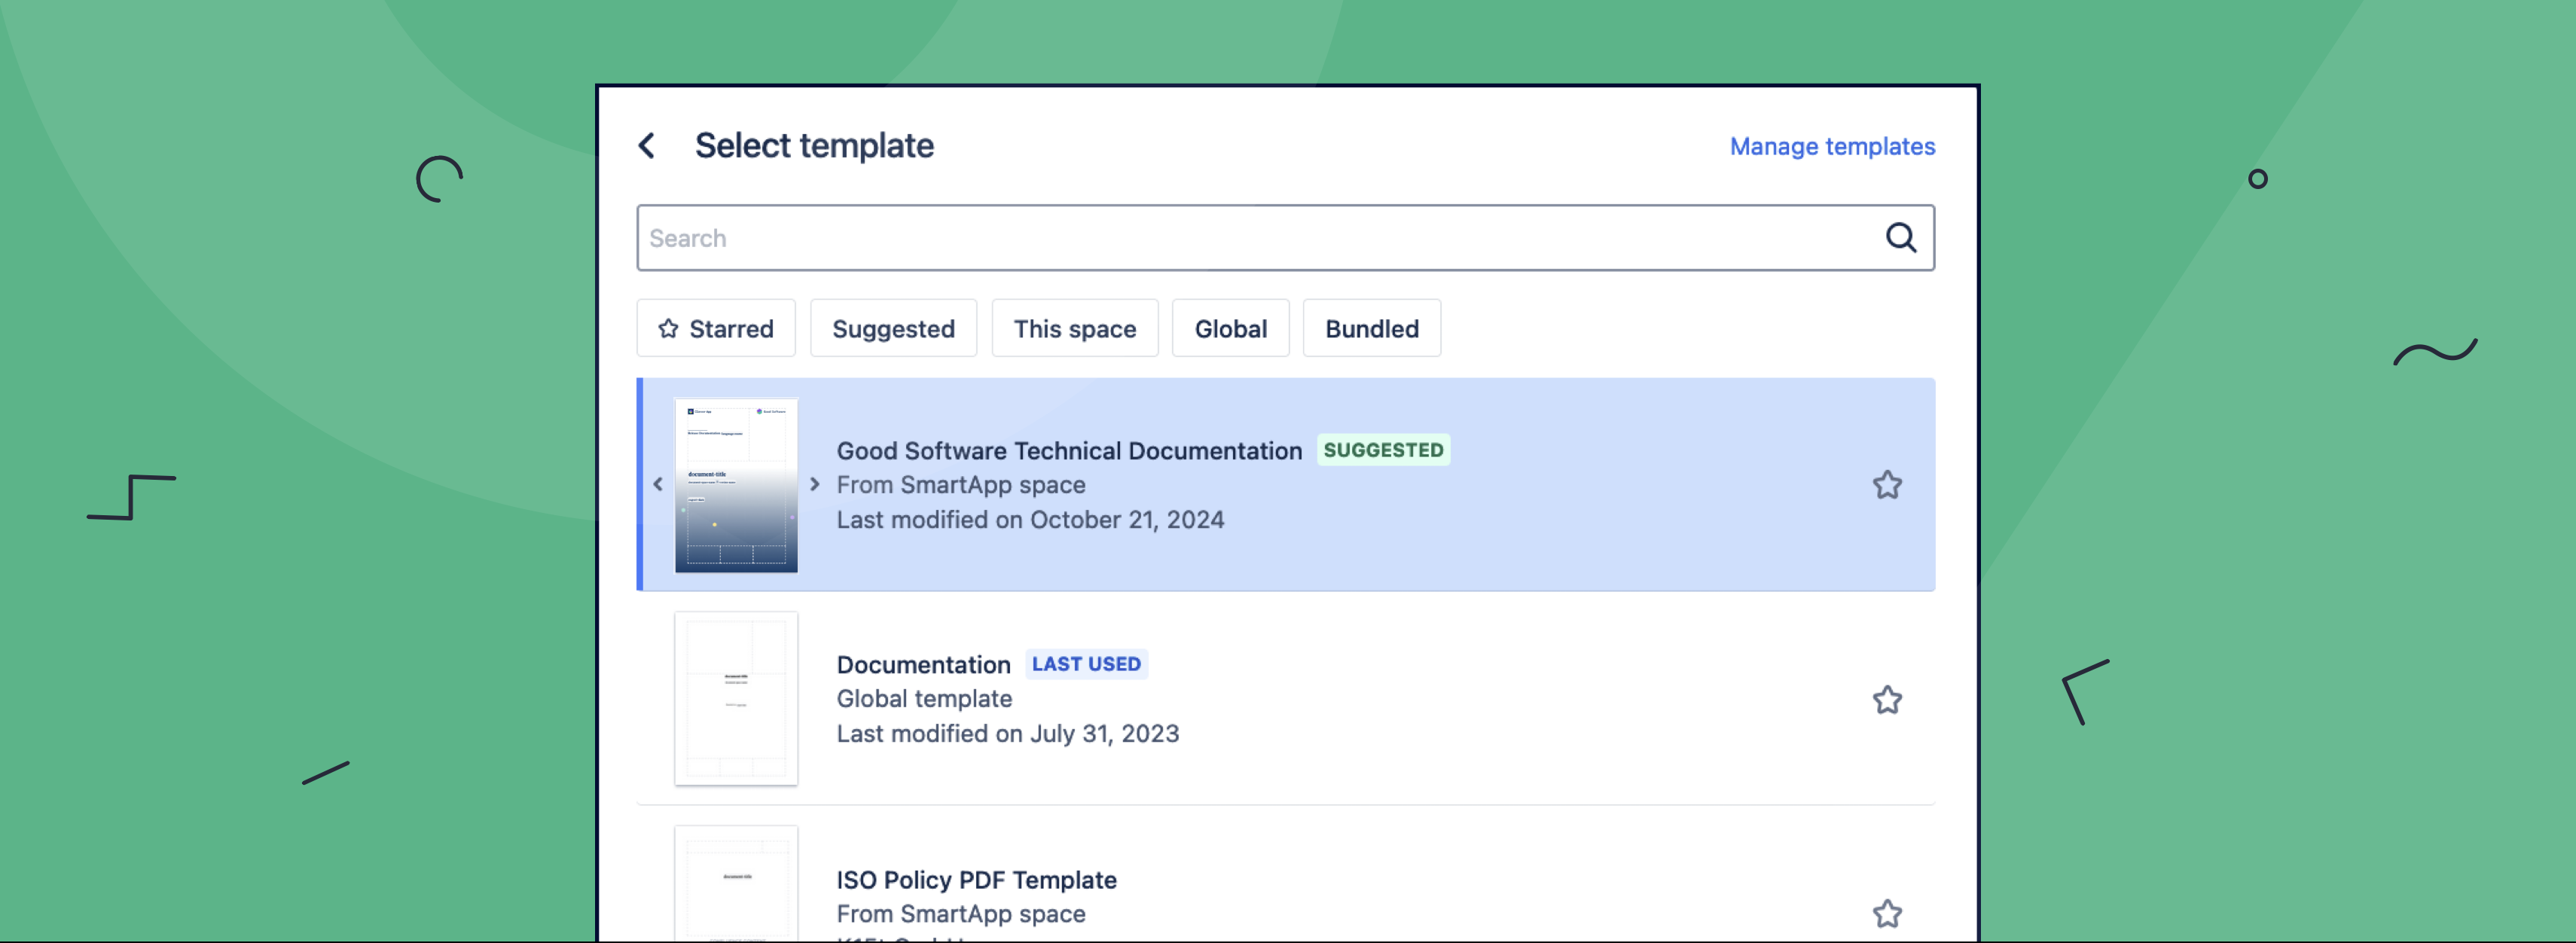The image size is (2576, 943).
Task: Click the back arrow beside Select template
Action: tap(647, 145)
